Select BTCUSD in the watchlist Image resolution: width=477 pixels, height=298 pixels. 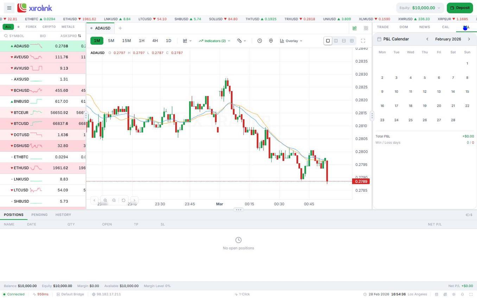click(x=43, y=123)
